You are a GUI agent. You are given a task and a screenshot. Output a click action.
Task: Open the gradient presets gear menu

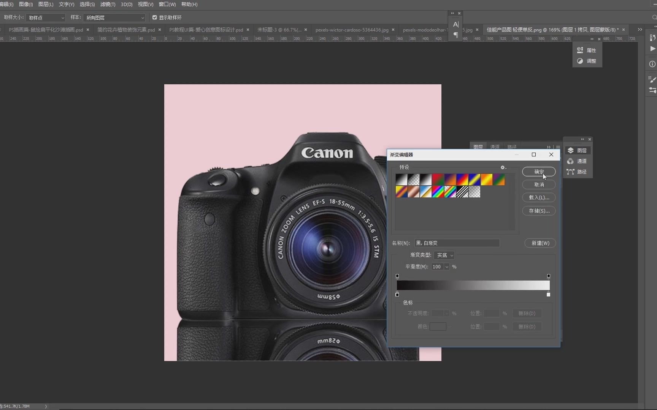coord(503,167)
